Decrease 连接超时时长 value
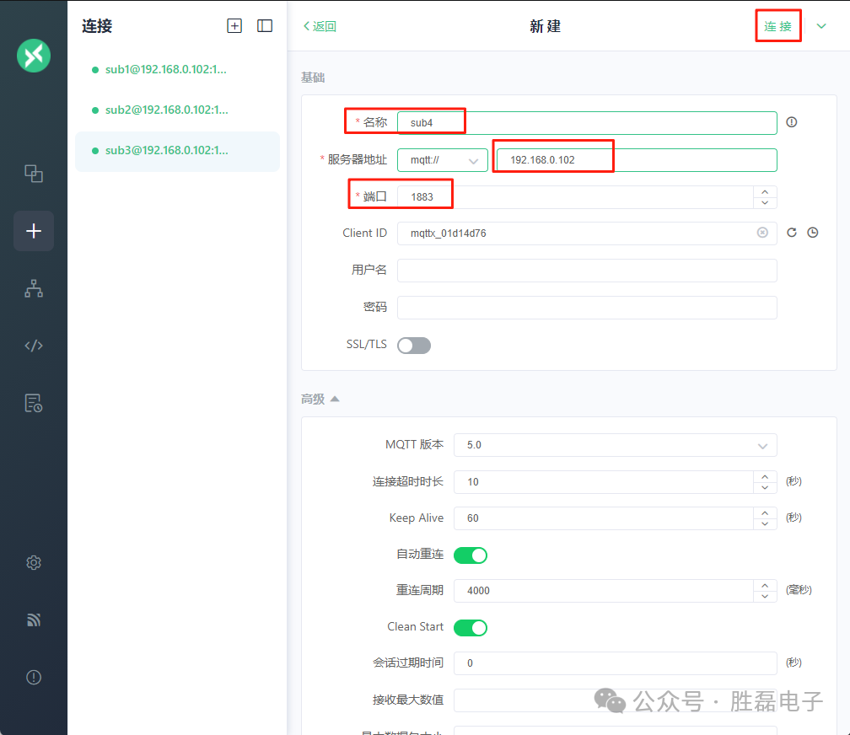 click(x=765, y=487)
